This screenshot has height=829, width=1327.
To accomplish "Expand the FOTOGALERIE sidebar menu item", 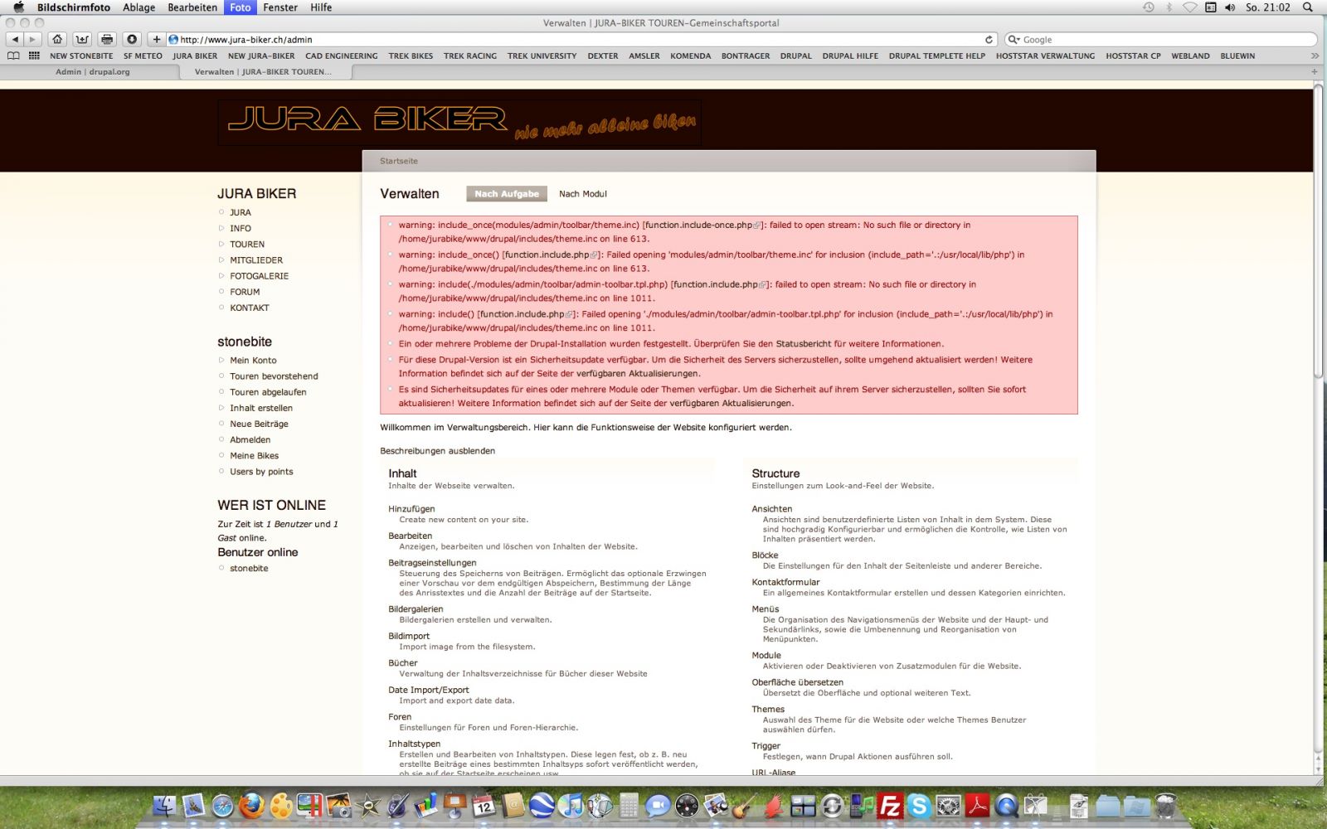I will coord(259,276).
